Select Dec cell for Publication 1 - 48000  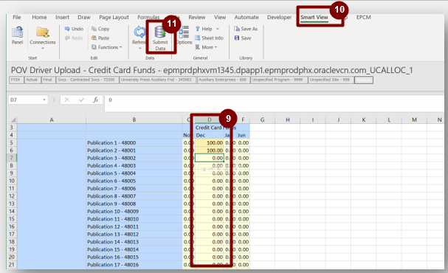(209, 143)
